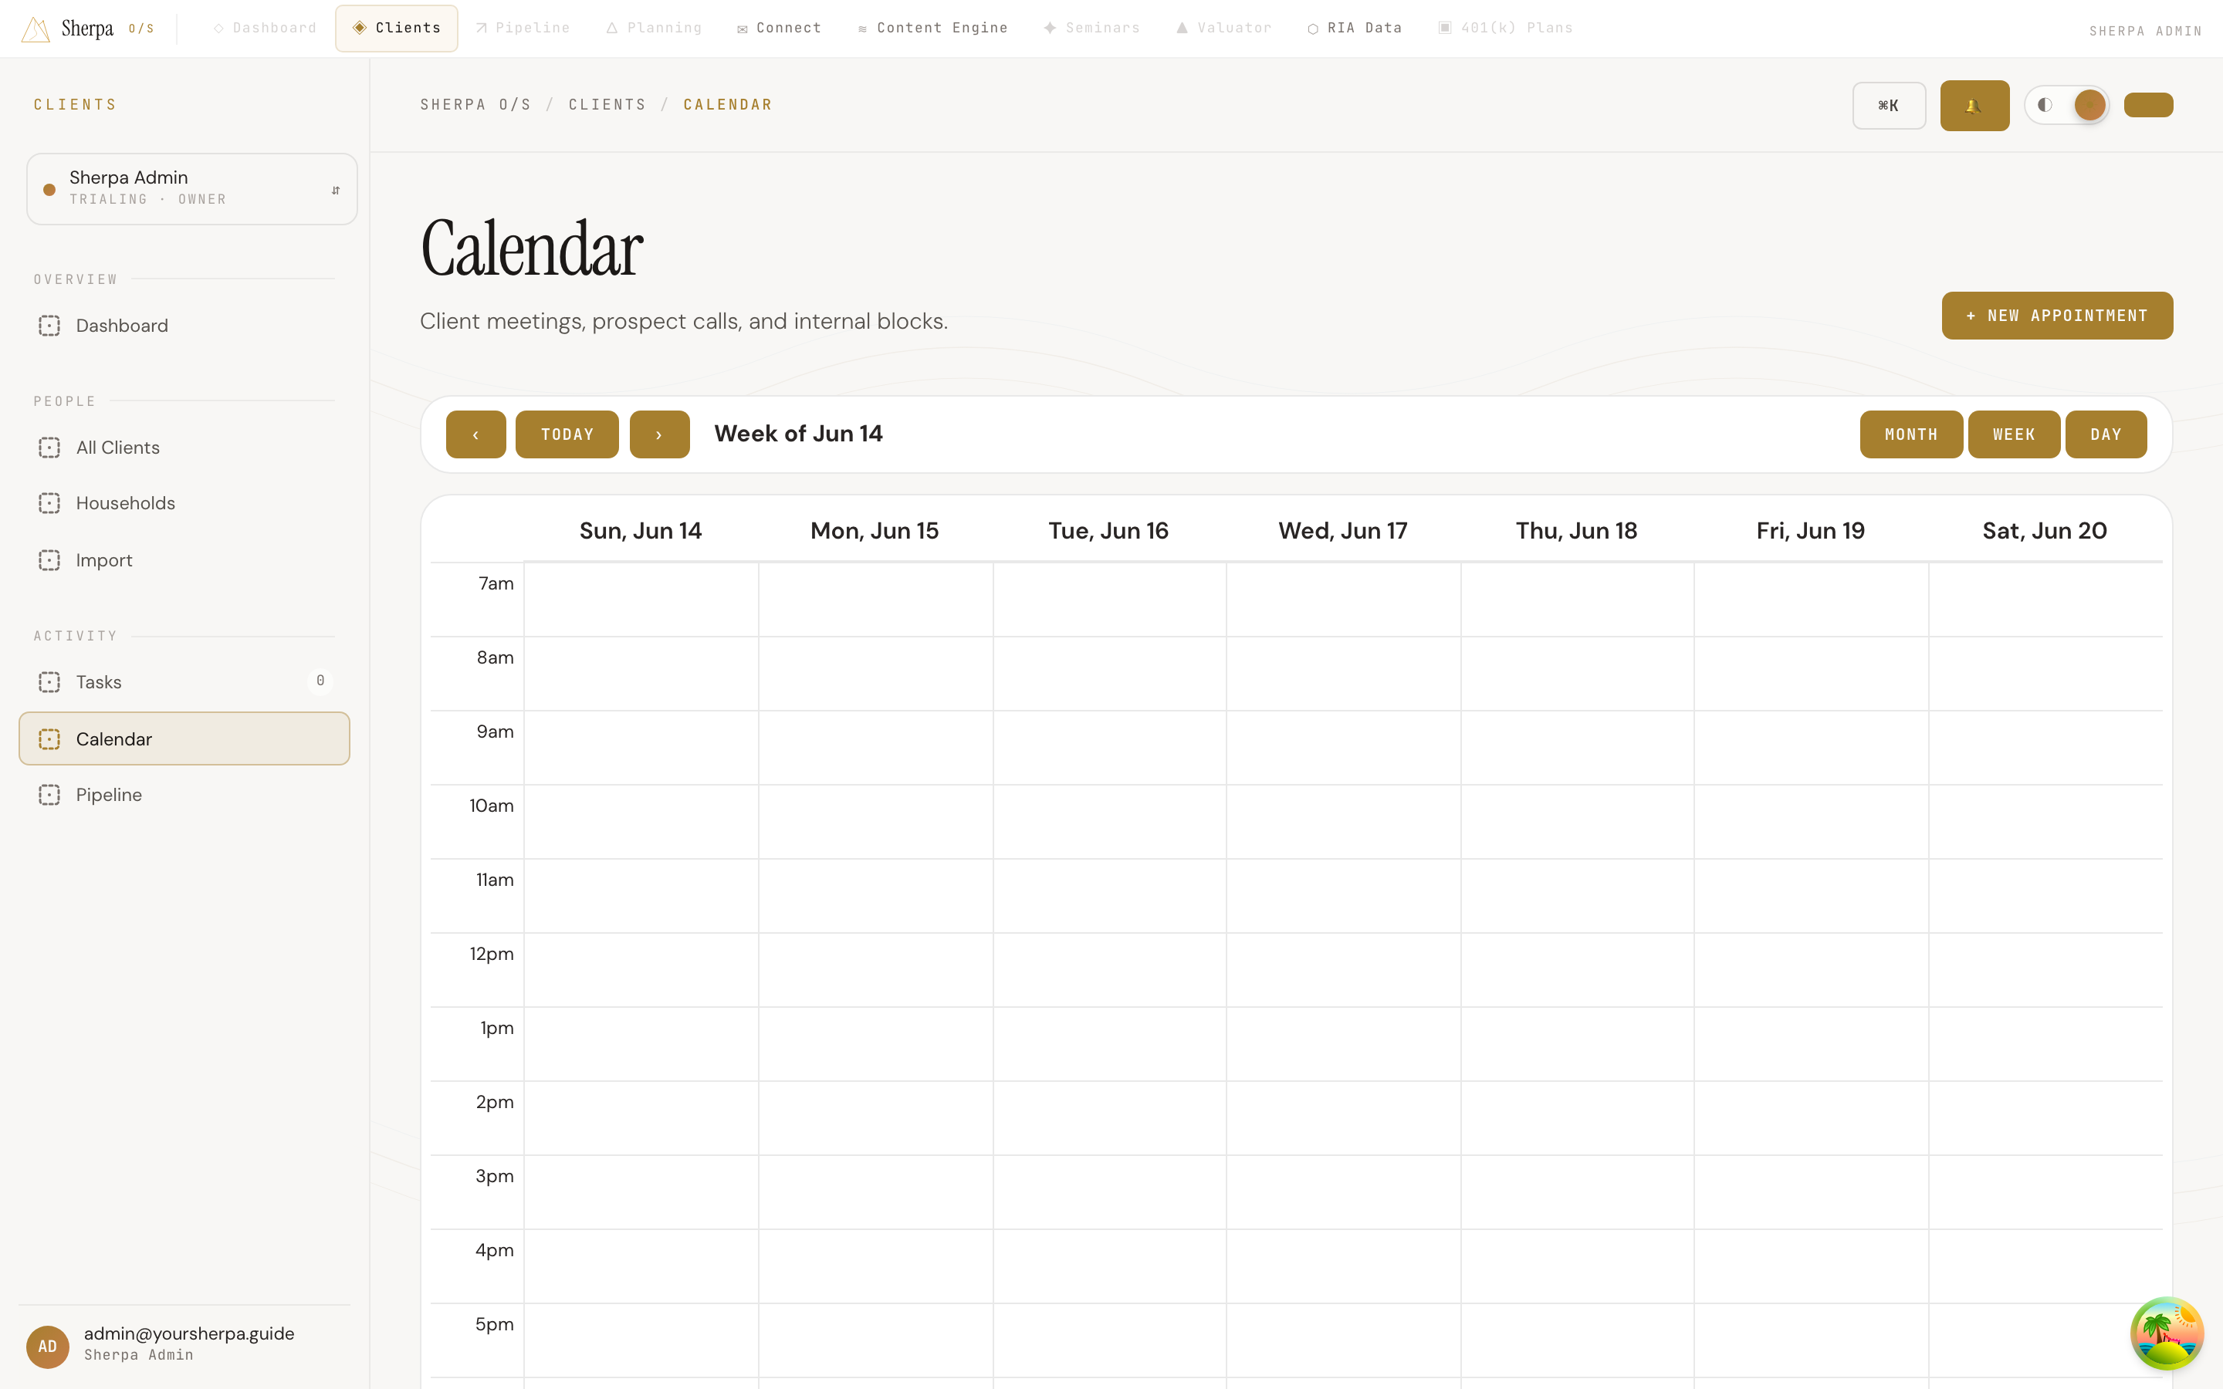Open the 401(k) Plans top navigation tab
Screen dimensions: 2223x1389
pyautogui.click(x=1504, y=29)
